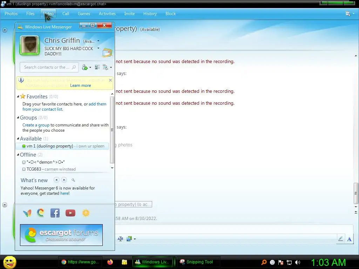Open conversation History
The image size is (359, 269).
click(x=150, y=14)
